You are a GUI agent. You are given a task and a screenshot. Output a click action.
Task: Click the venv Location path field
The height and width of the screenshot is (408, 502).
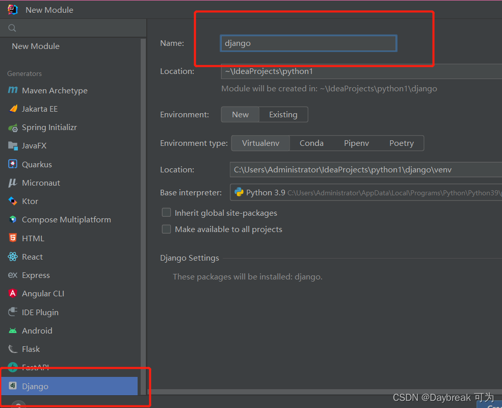click(x=366, y=170)
